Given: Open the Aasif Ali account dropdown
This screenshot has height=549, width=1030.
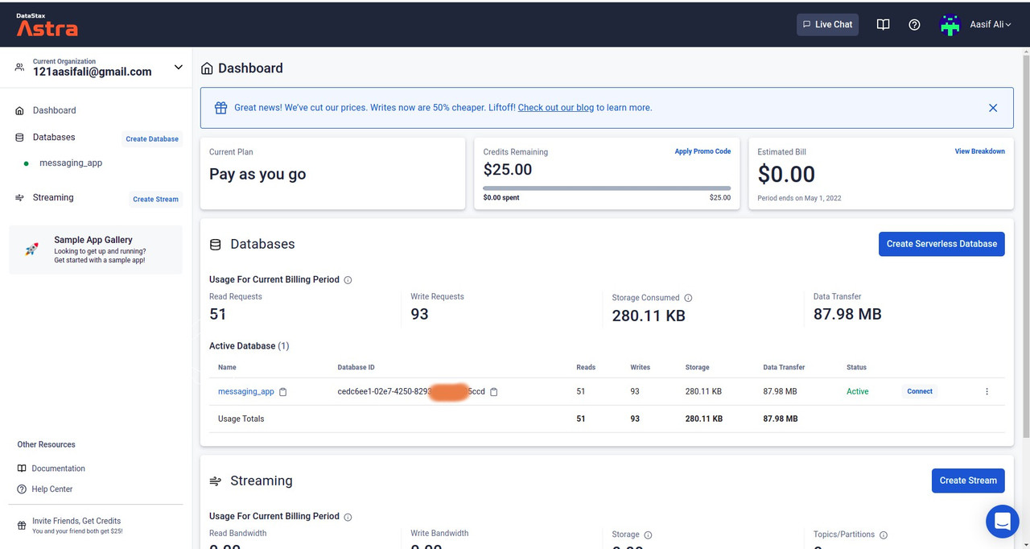Looking at the screenshot, I should click(991, 25).
